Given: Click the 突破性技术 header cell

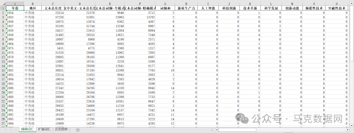Looking at the screenshot, I should tap(337, 8).
